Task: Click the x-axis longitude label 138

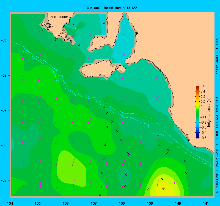Action: point(122,203)
